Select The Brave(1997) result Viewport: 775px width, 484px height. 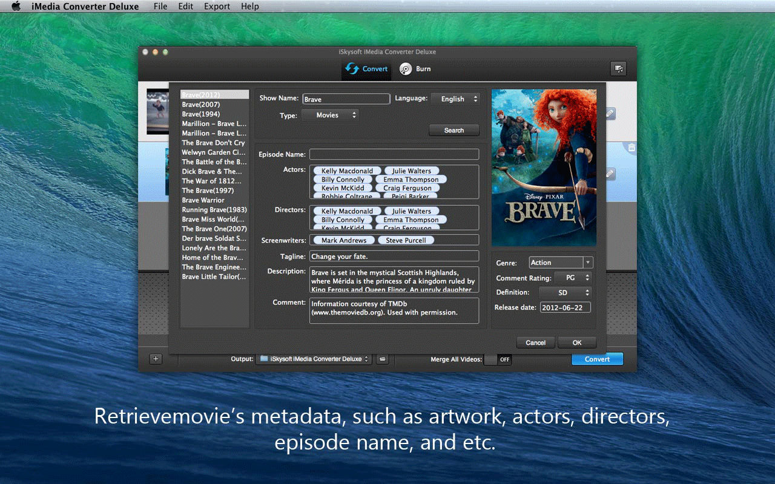[x=215, y=191]
